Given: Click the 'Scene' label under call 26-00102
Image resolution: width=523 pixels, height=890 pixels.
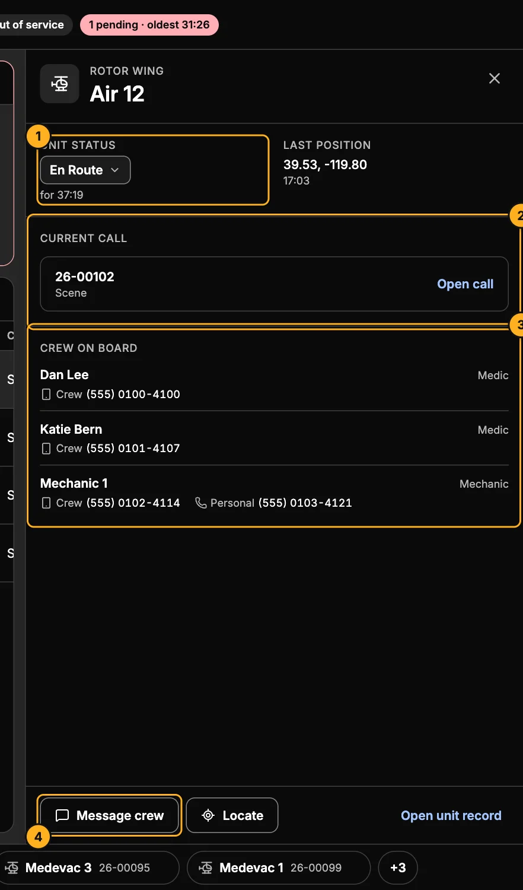Looking at the screenshot, I should tap(71, 293).
